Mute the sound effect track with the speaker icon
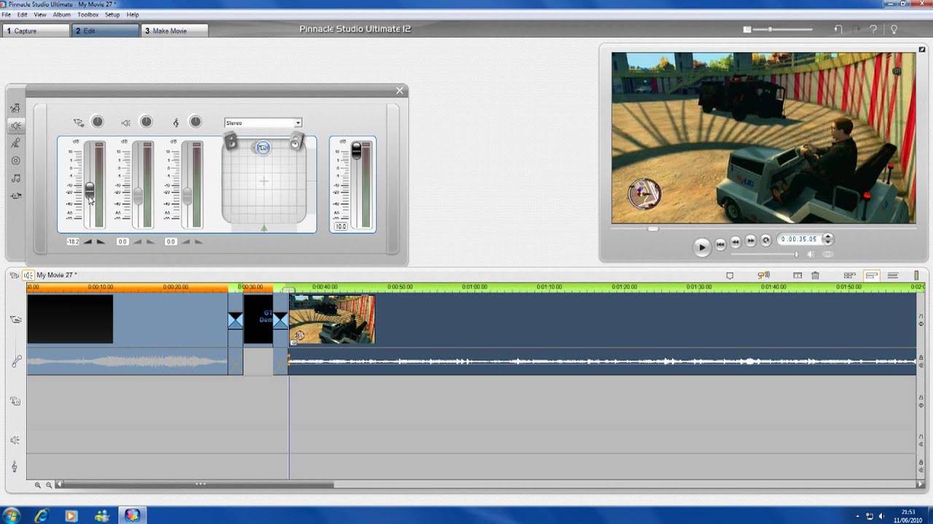 126,122
